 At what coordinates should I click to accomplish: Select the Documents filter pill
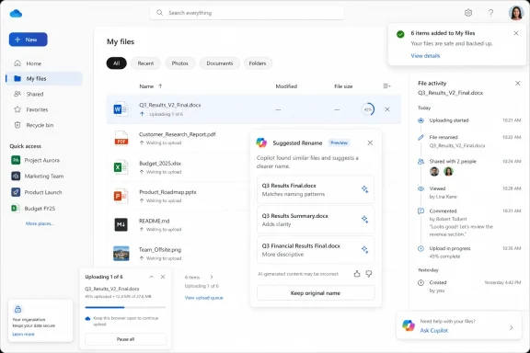tap(220, 63)
